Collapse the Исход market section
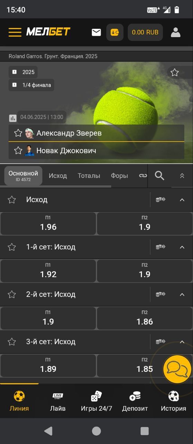 (x=182, y=199)
